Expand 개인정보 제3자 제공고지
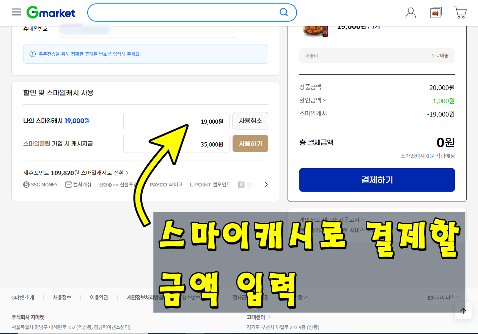 pos(332,219)
